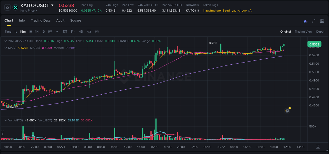Open the Audit tab

pos(60,20)
